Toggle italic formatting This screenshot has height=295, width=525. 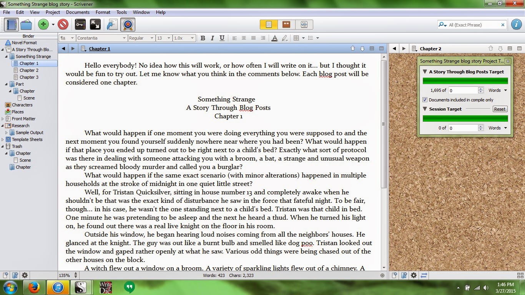pyautogui.click(x=212, y=38)
